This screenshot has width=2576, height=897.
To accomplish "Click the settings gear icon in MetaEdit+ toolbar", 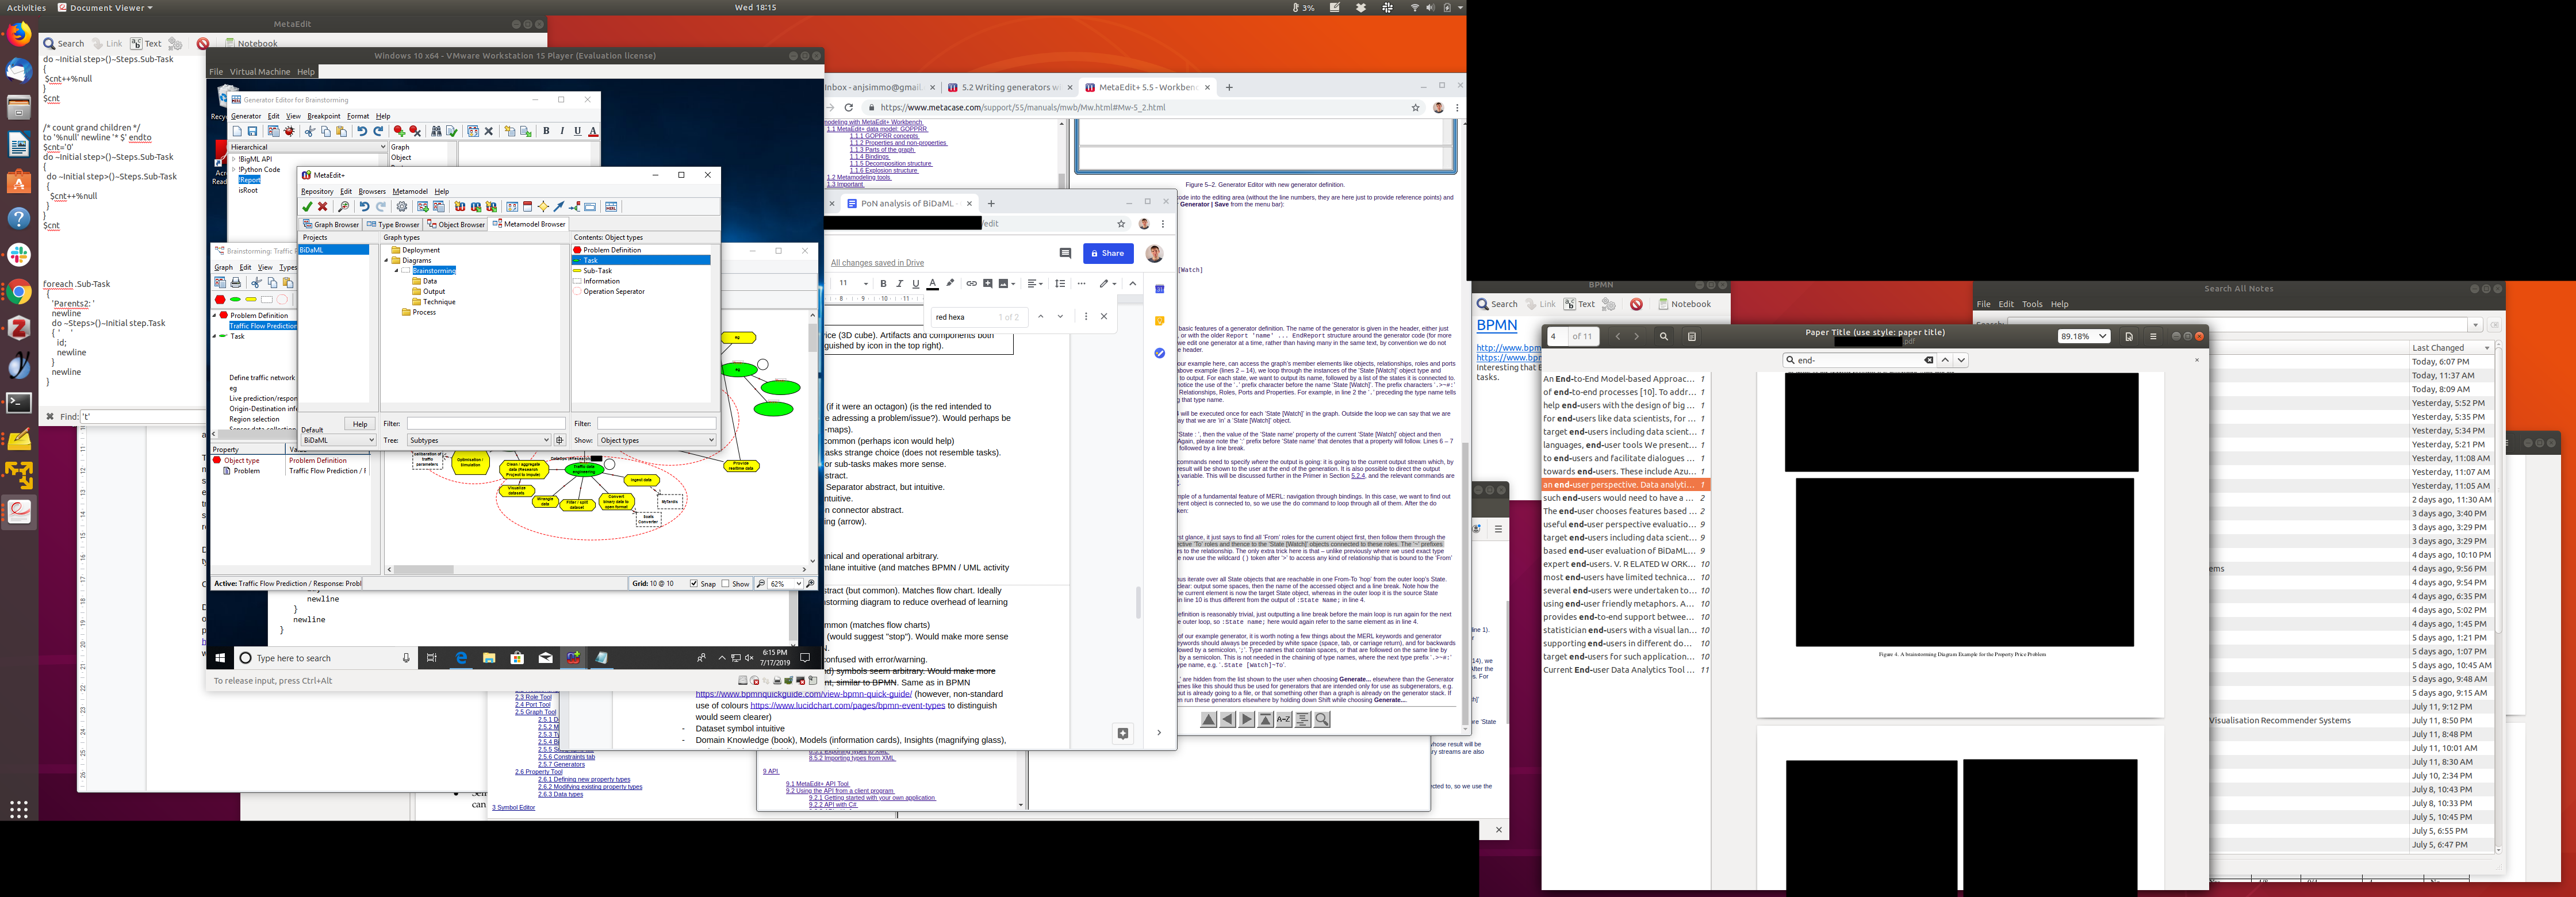I will (x=402, y=207).
